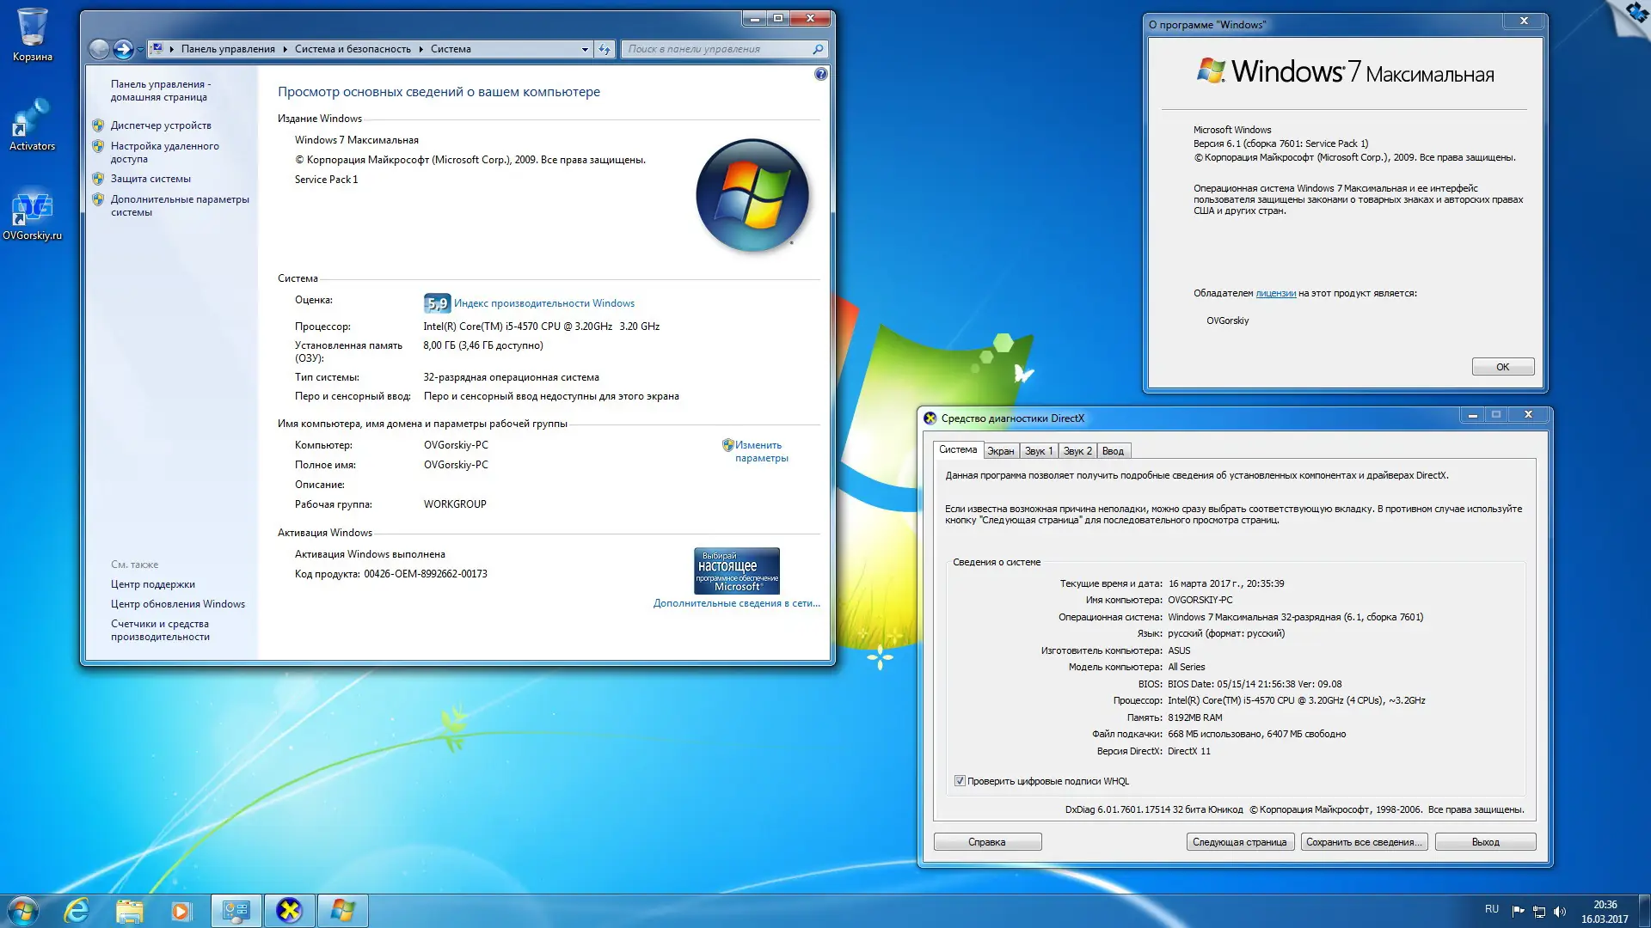The height and width of the screenshot is (928, 1651).
Task: Click the volume speaker tray icon
Action: [1560, 912]
